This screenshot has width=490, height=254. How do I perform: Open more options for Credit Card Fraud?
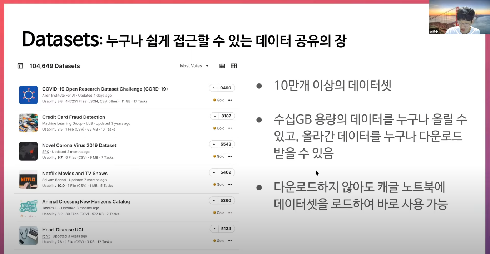[x=230, y=128]
